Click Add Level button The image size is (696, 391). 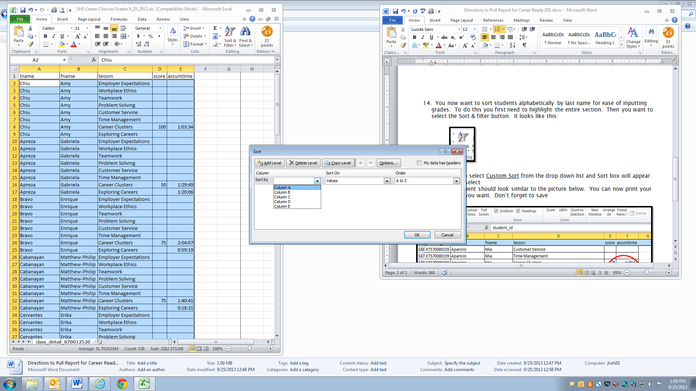[269, 163]
